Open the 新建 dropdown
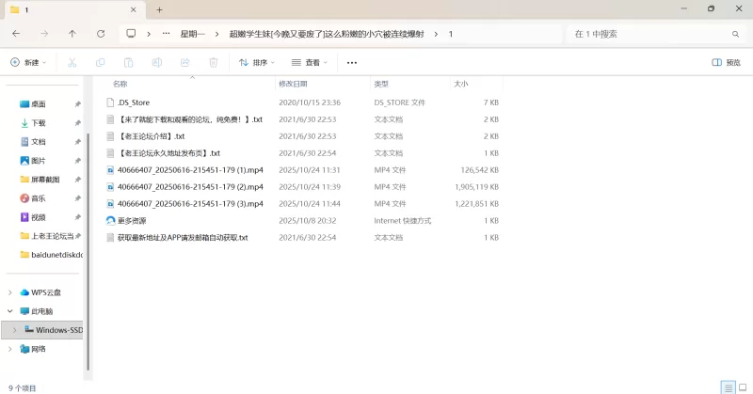Screen dimensions: 753x394 coord(28,63)
